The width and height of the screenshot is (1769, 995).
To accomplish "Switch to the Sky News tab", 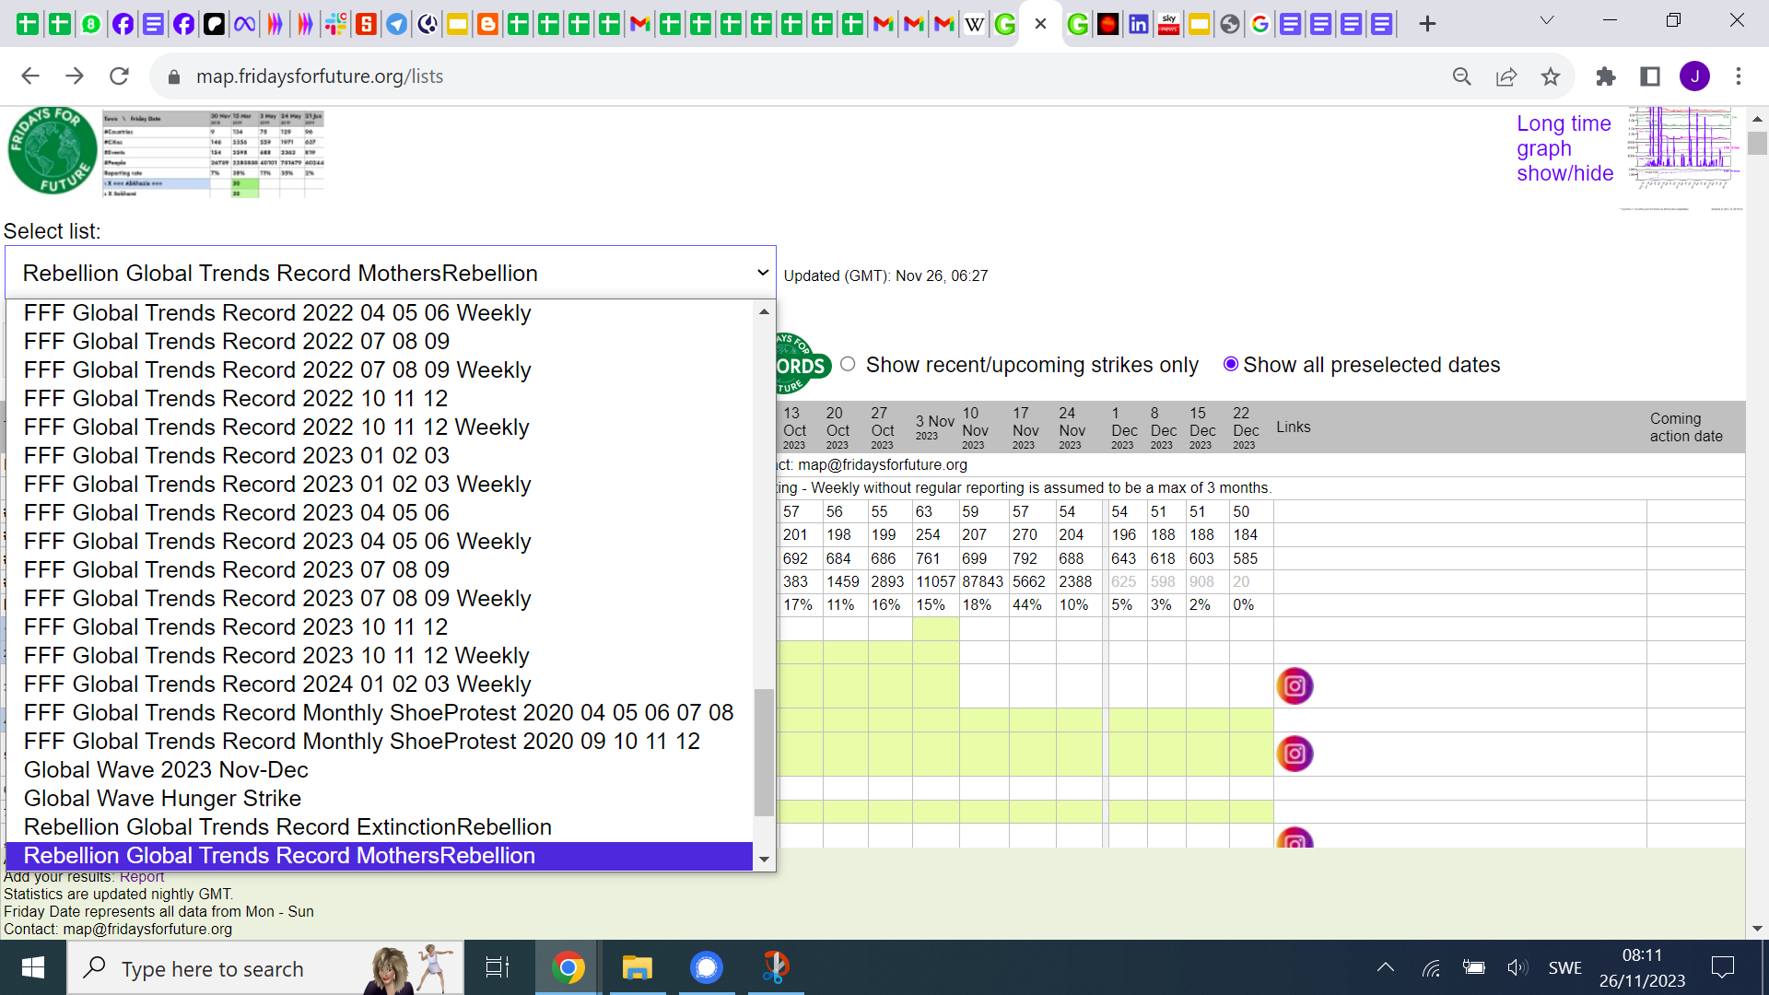I will (x=1168, y=24).
